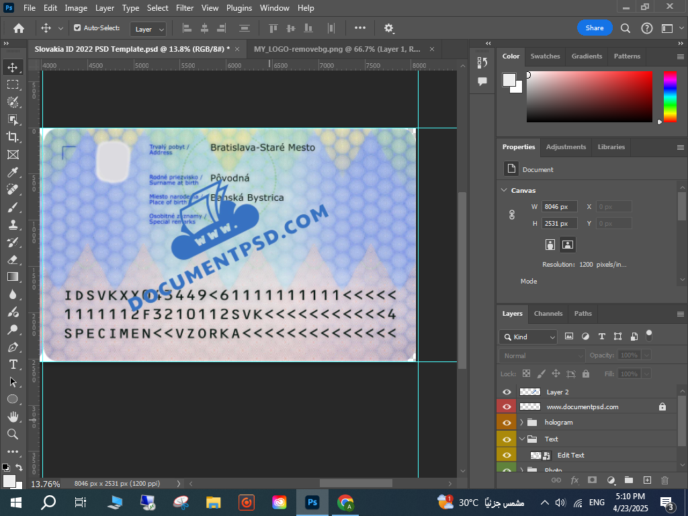The height and width of the screenshot is (516, 688).
Task: Hide the hologram group
Action: point(507,423)
